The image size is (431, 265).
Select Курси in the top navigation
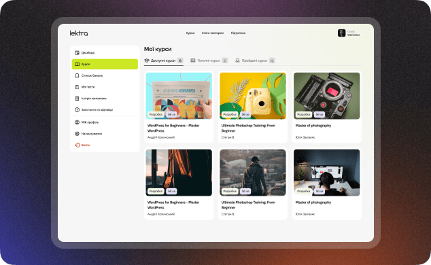pos(190,33)
